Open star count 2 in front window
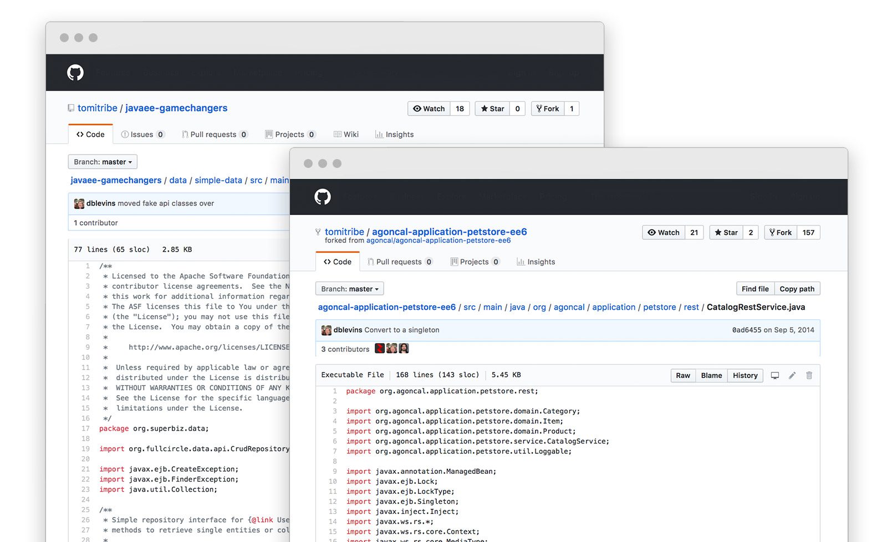Image resolution: width=887 pixels, height=542 pixels. pyautogui.click(x=751, y=232)
